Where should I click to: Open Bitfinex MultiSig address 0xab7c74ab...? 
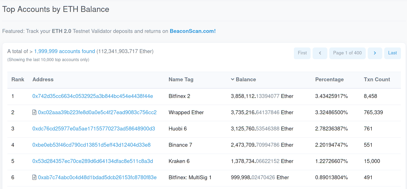[97, 177]
